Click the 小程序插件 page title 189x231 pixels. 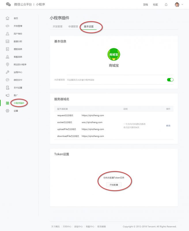(60, 18)
